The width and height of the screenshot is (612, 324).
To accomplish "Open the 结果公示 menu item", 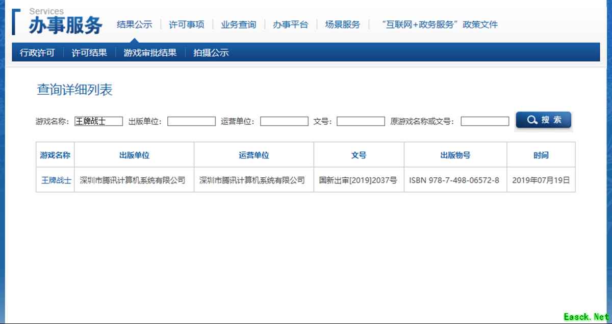I will [x=134, y=24].
